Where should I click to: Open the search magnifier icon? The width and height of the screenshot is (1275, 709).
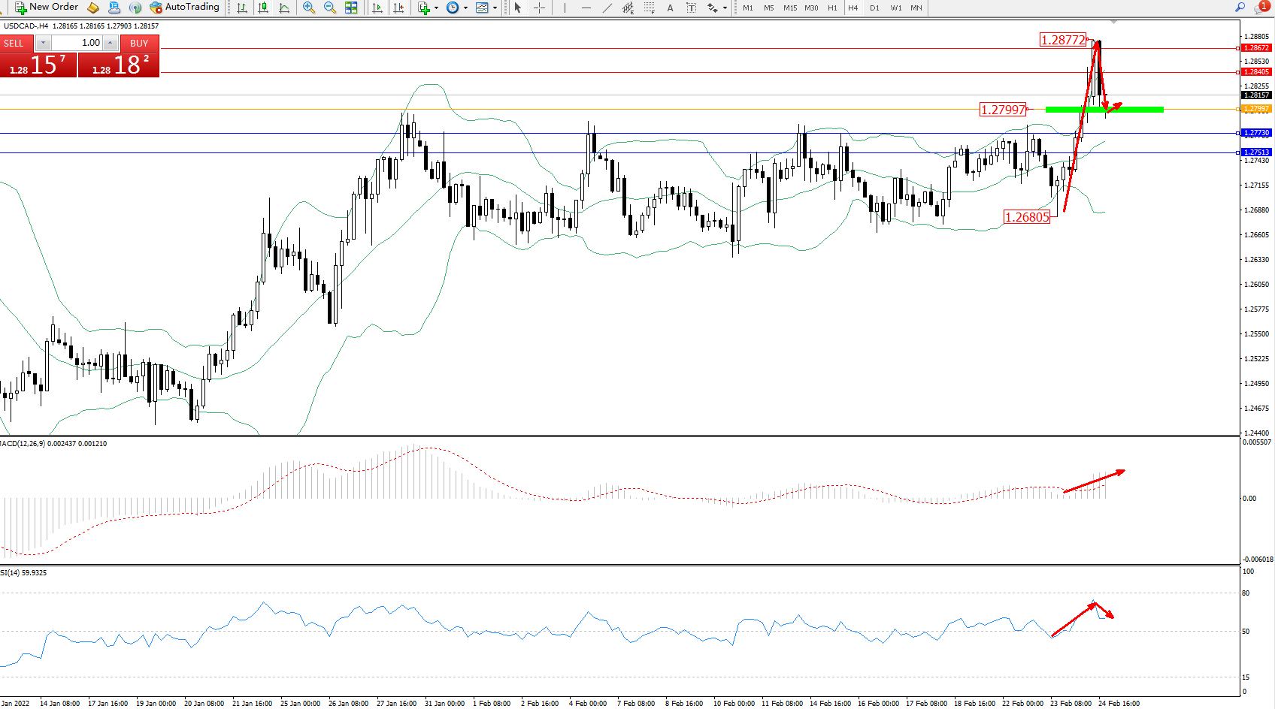[x=1240, y=8]
